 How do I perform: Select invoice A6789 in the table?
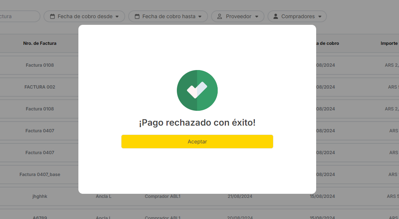point(40,217)
